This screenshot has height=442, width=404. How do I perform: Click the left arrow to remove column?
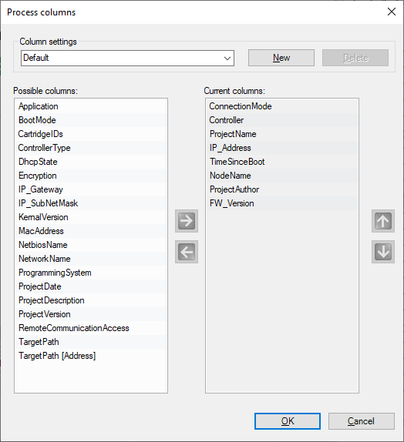tap(187, 252)
